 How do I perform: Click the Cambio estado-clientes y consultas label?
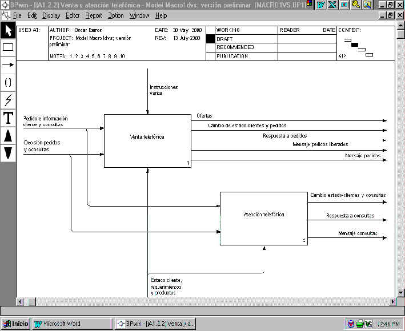pyautogui.click(x=348, y=195)
